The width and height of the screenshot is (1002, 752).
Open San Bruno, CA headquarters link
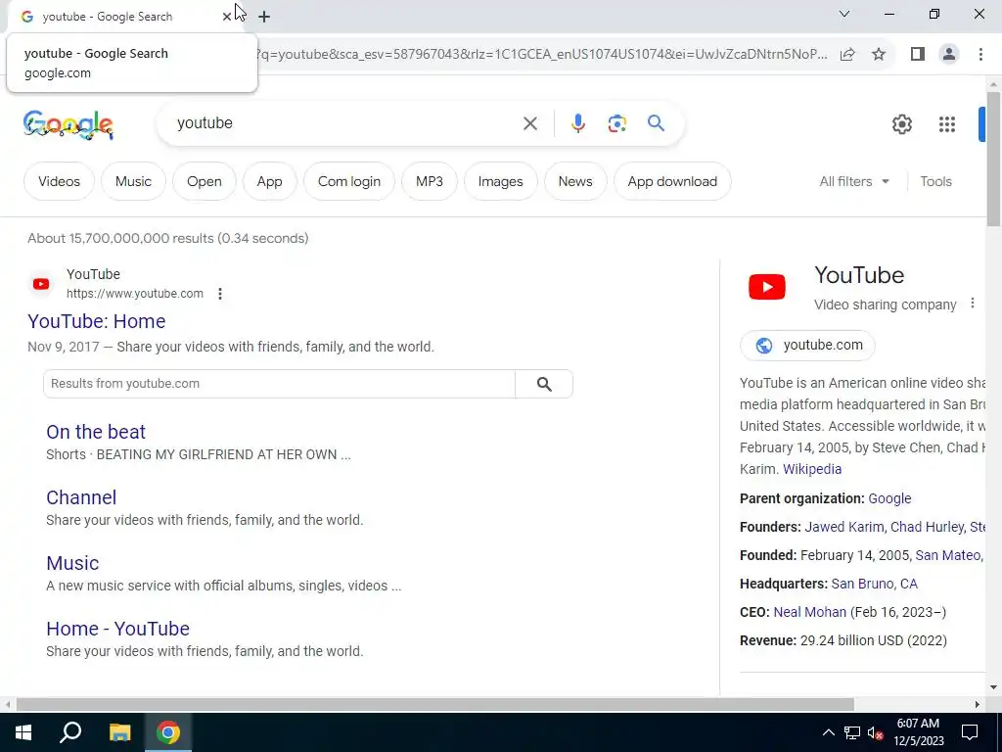874,584
